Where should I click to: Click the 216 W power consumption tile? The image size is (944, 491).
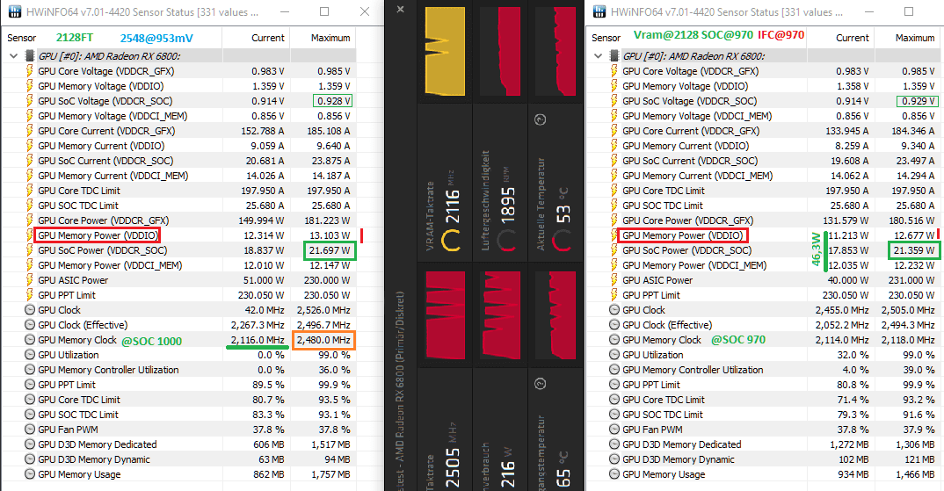500,429
